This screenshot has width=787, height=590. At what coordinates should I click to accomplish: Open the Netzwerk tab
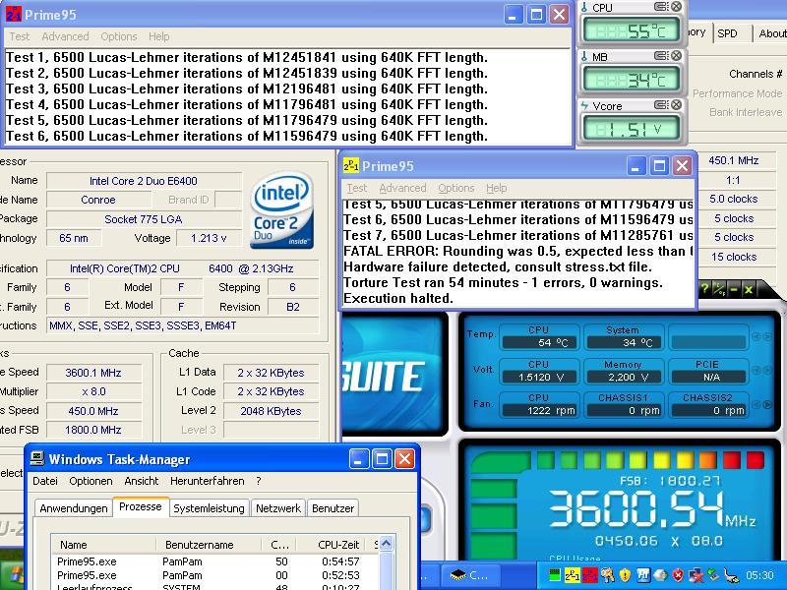[x=278, y=508]
